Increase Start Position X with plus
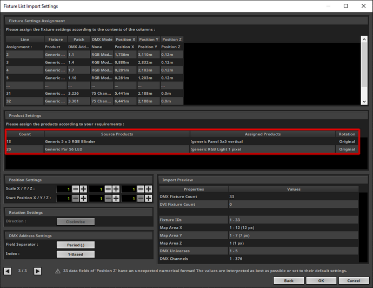The image size is (373, 288). 83,198
